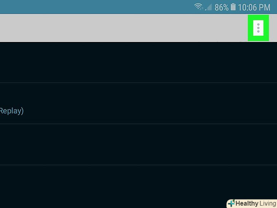The height and width of the screenshot is (208, 277).
Task: Click the 10:06 PM clock
Action: click(x=254, y=8)
